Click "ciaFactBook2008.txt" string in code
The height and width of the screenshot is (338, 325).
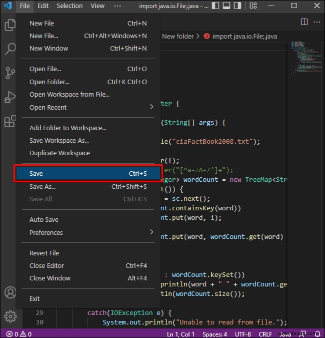pyautogui.click(x=212, y=141)
